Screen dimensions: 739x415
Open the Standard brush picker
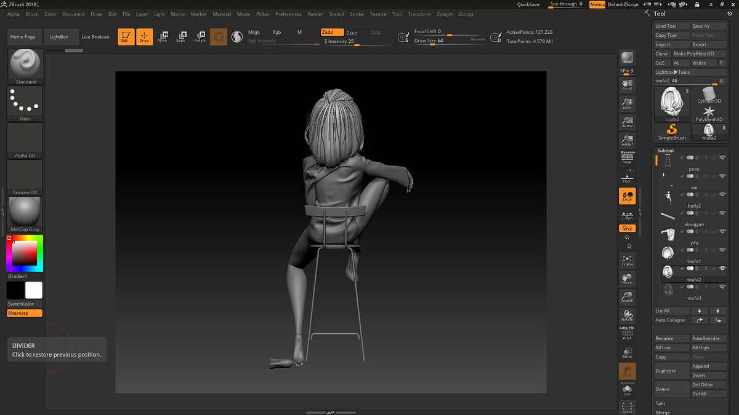(25, 67)
